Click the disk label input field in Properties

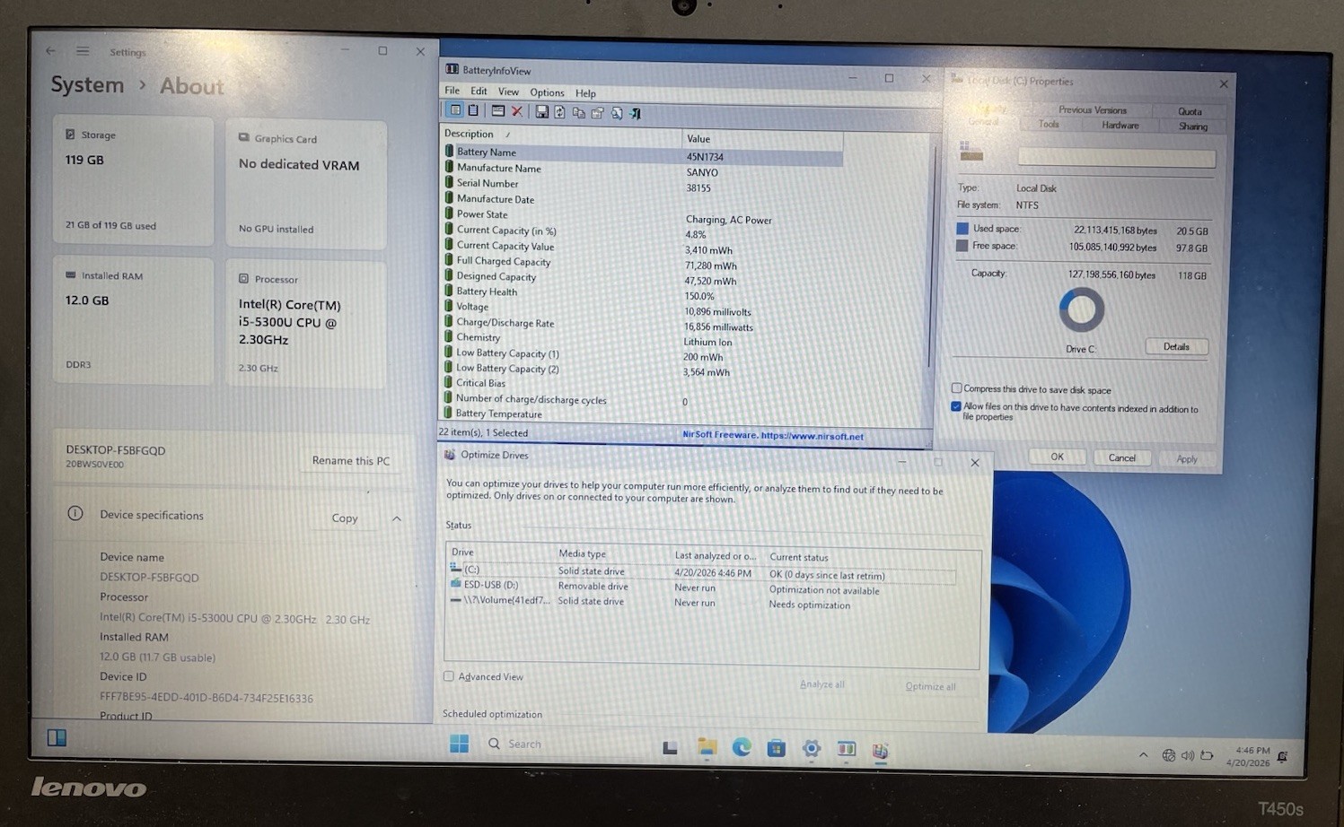(1116, 158)
